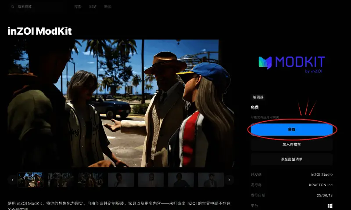
Task: Open the 浏览 tab
Action: pyautogui.click(x=93, y=7)
